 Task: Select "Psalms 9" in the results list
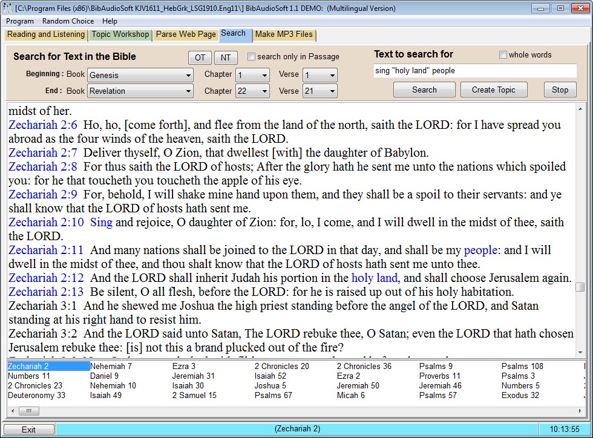pos(436,366)
